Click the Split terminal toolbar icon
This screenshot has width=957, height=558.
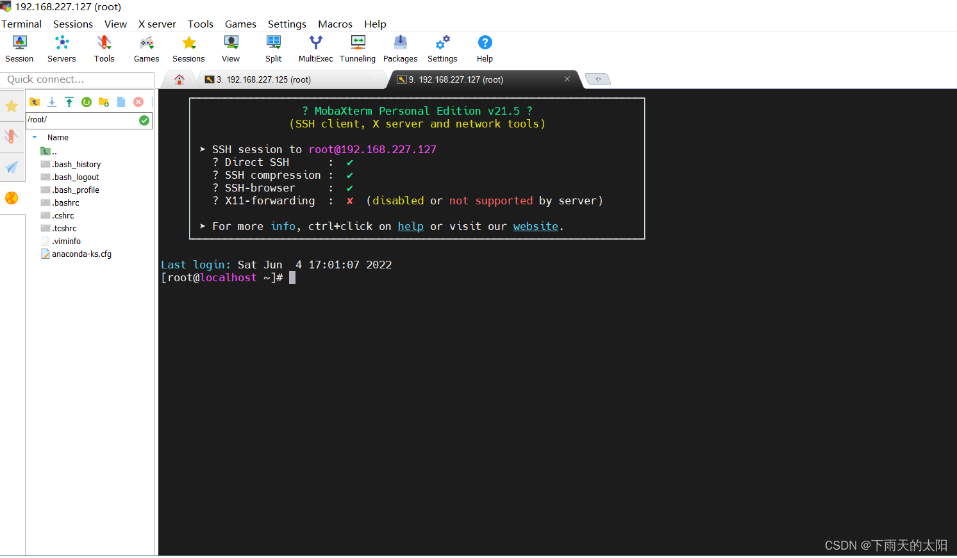(x=274, y=49)
